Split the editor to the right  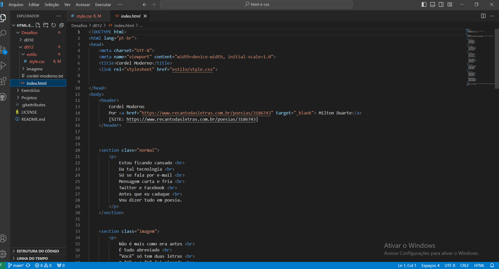[x=483, y=16]
